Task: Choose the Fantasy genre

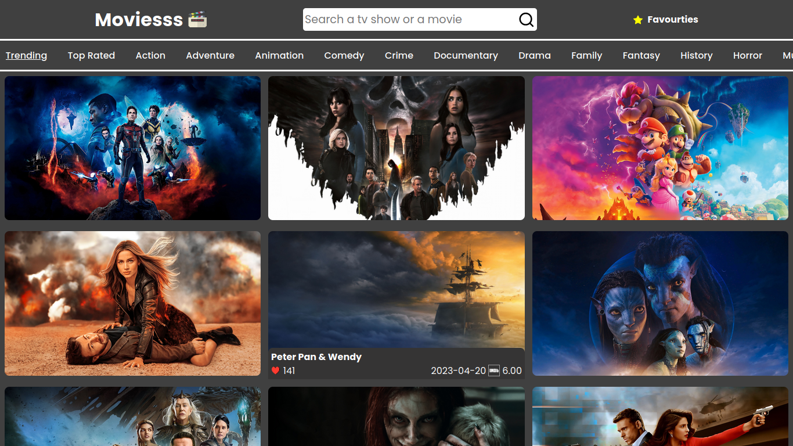Action: tap(641, 56)
